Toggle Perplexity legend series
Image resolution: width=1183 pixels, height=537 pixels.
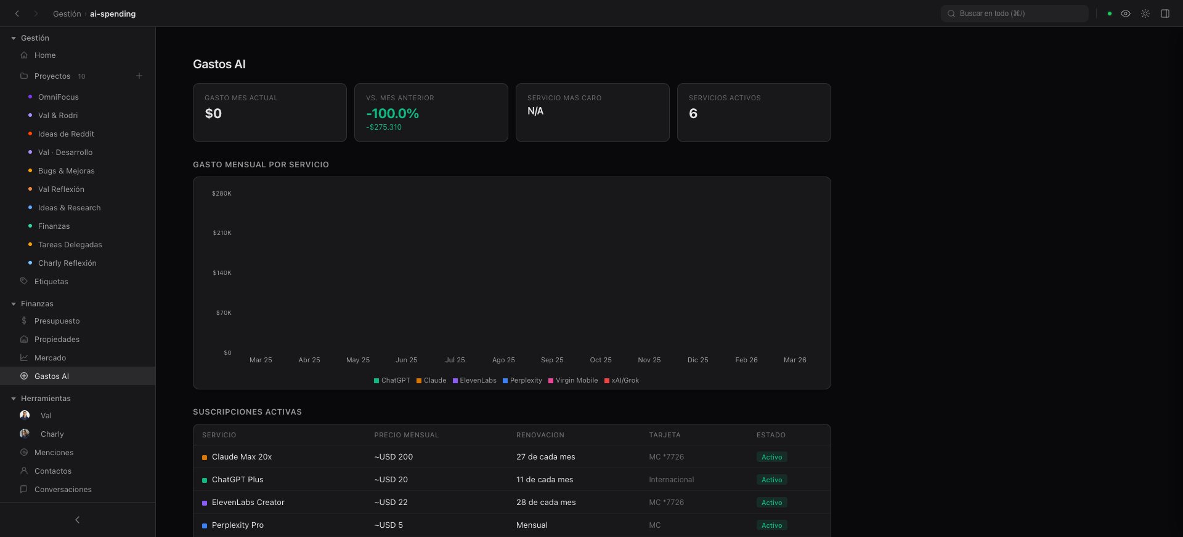(x=522, y=380)
